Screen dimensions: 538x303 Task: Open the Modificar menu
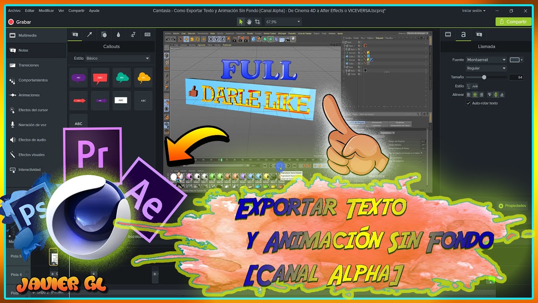(x=46, y=11)
